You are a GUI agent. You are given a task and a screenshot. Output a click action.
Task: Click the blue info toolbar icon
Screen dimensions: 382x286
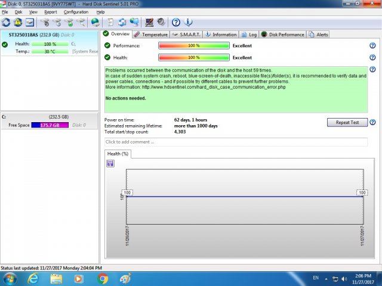(189, 23)
